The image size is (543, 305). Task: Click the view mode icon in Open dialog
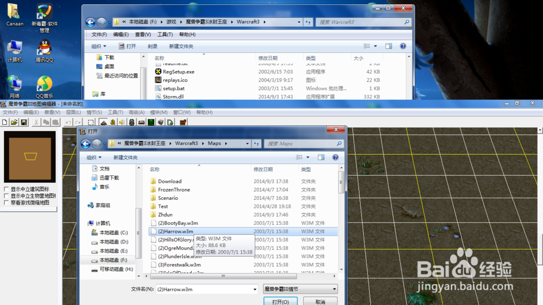[x=299, y=157]
